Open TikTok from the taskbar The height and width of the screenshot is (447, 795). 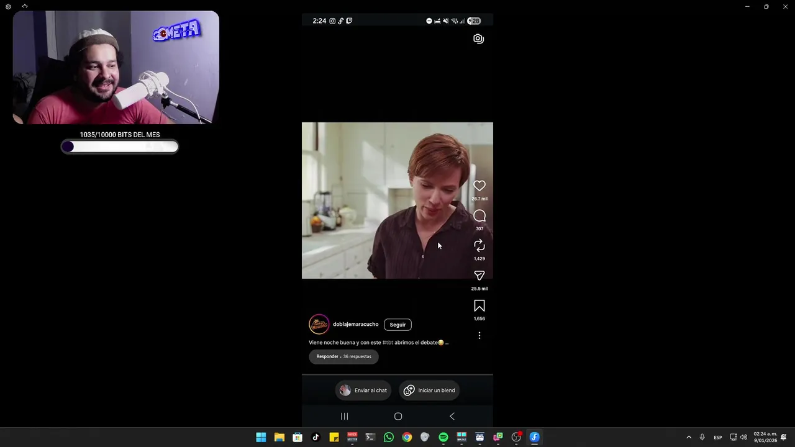coord(316,437)
